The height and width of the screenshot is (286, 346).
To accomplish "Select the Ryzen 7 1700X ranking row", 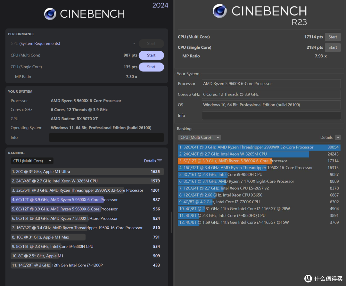I will tap(259, 181).
